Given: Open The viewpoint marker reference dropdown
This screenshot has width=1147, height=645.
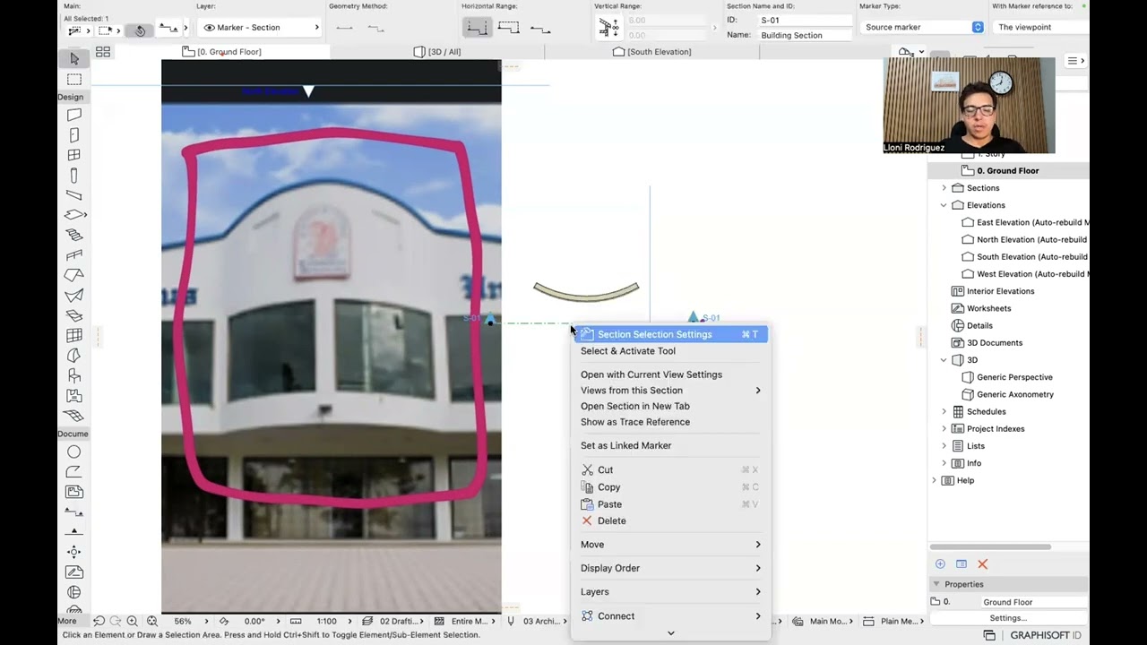Looking at the screenshot, I should pos(1039,27).
